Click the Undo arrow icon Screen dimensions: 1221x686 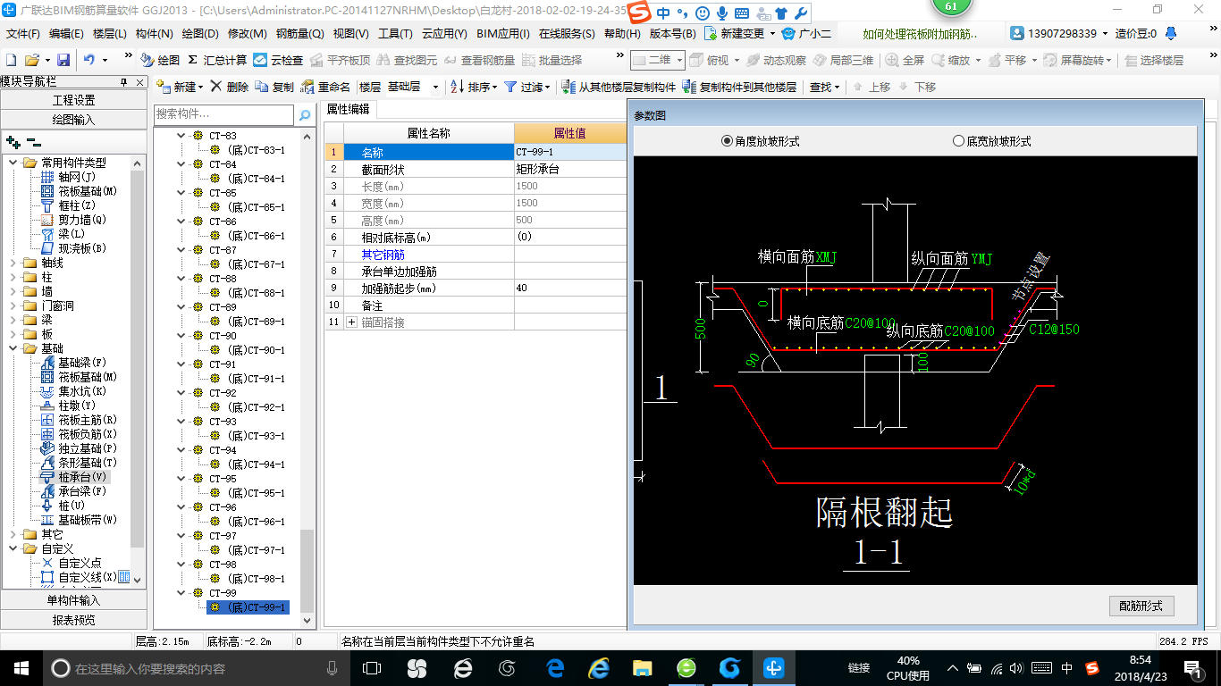click(x=89, y=60)
